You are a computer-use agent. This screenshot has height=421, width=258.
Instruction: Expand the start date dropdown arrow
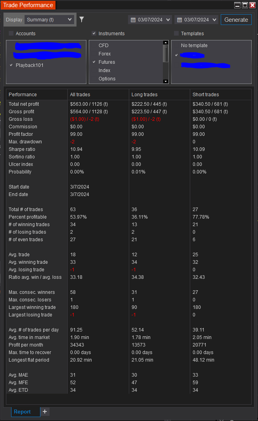168,20
